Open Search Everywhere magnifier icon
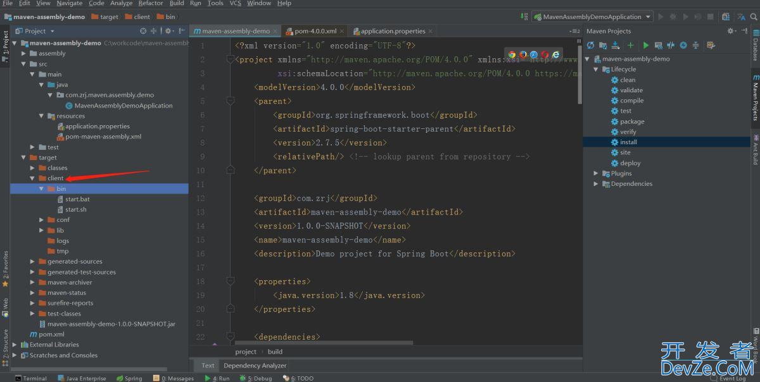 point(754,16)
